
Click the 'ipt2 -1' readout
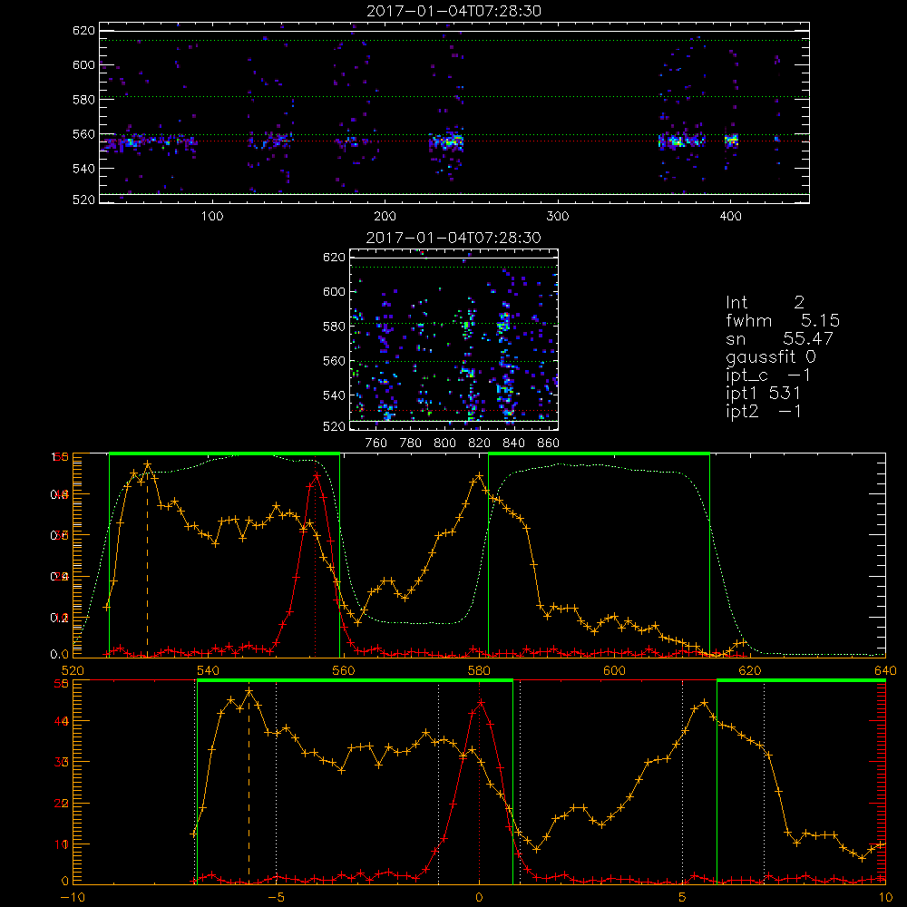click(x=763, y=412)
